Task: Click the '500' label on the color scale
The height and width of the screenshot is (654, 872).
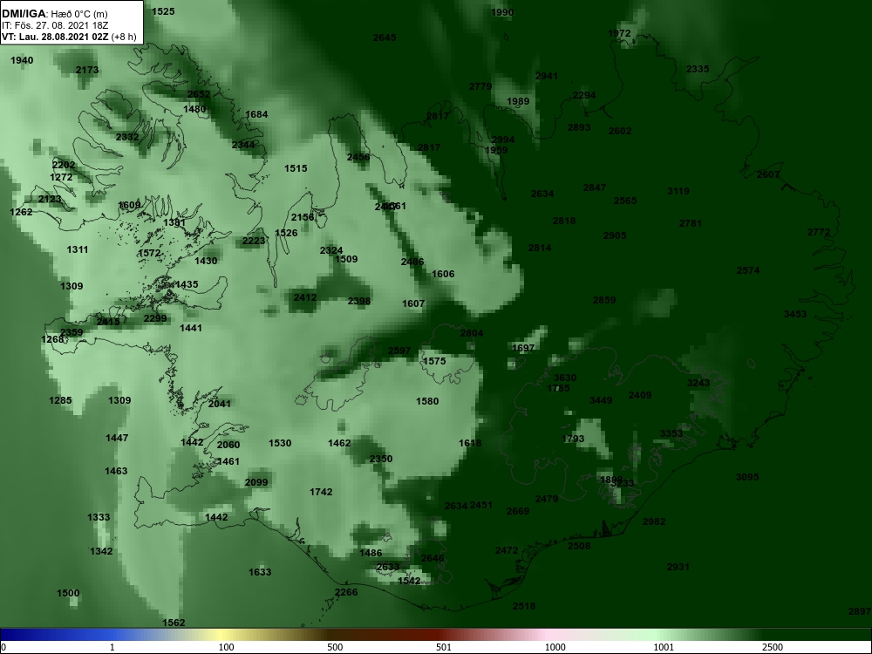Action: [336, 647]
